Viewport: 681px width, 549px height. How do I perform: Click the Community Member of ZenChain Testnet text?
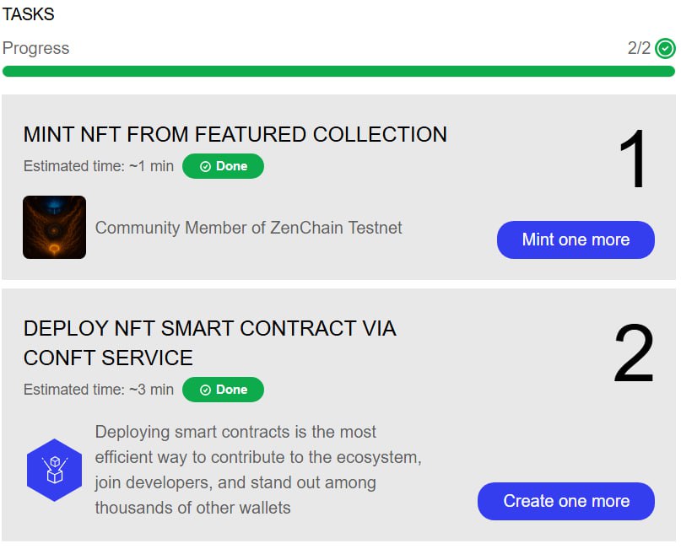(x=248, y=228)
